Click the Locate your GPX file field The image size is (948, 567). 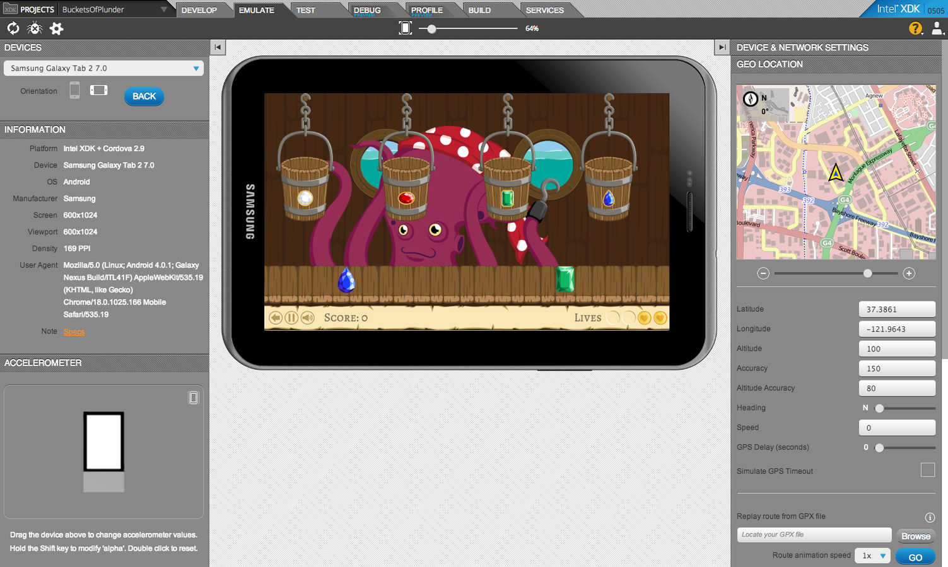point(814,535)
